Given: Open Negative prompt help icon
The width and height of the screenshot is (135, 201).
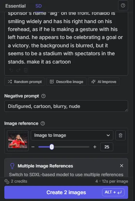Looking at the screenshot, I should pyautogui.click(x=43, y=96).
